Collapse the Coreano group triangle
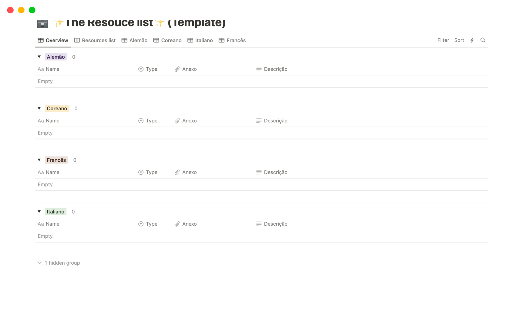Screen dimensions: 523x327 [x=39, y=108]
